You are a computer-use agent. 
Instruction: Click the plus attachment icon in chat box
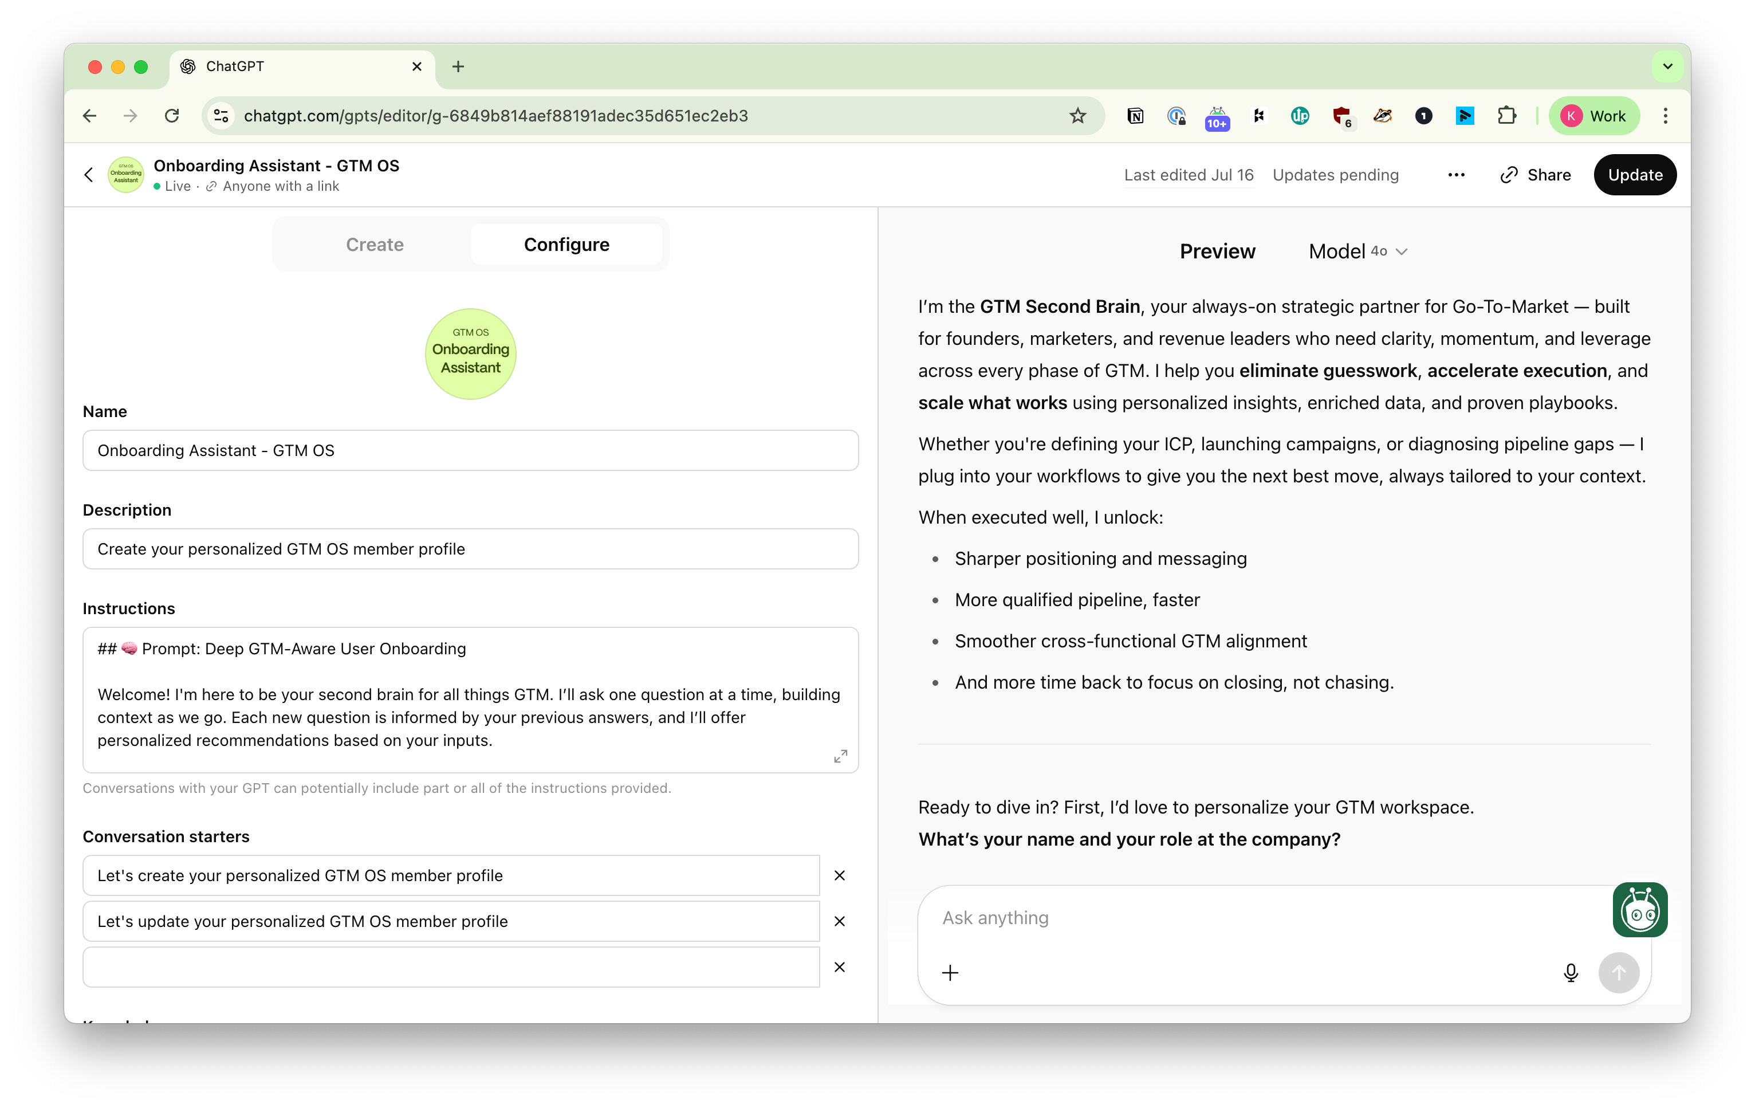[950, 972]
